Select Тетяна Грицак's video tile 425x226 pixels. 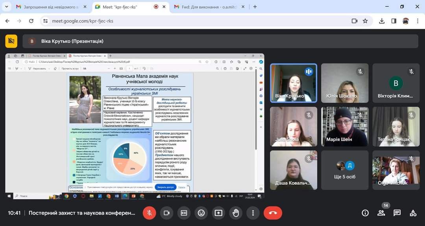pos(396,127)
